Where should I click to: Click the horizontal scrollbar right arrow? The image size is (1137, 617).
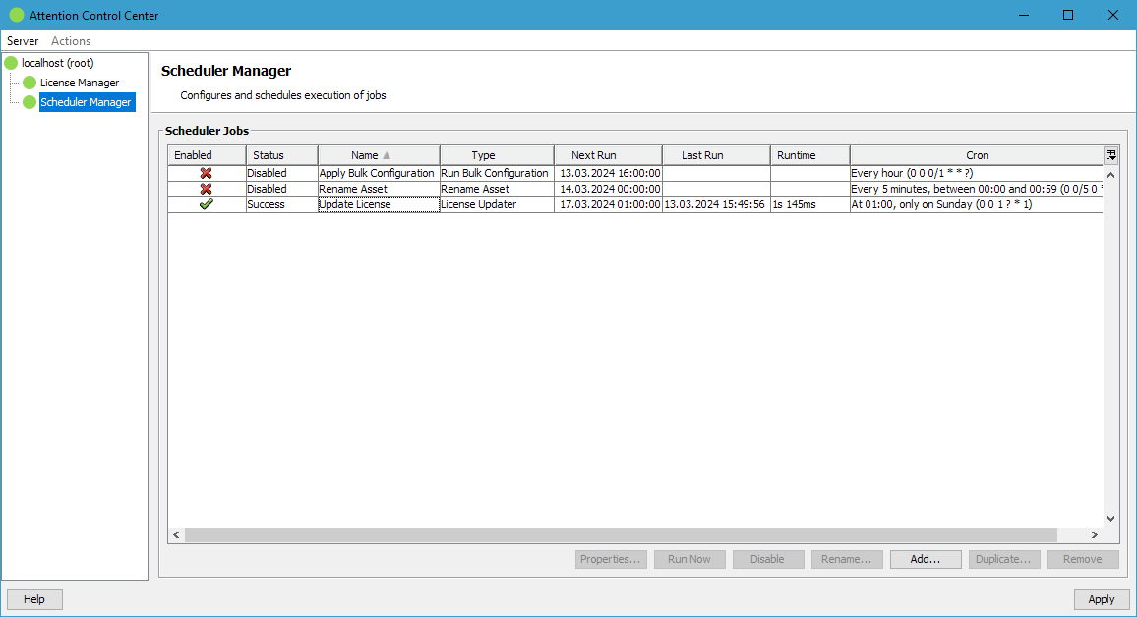point(1095,535)
